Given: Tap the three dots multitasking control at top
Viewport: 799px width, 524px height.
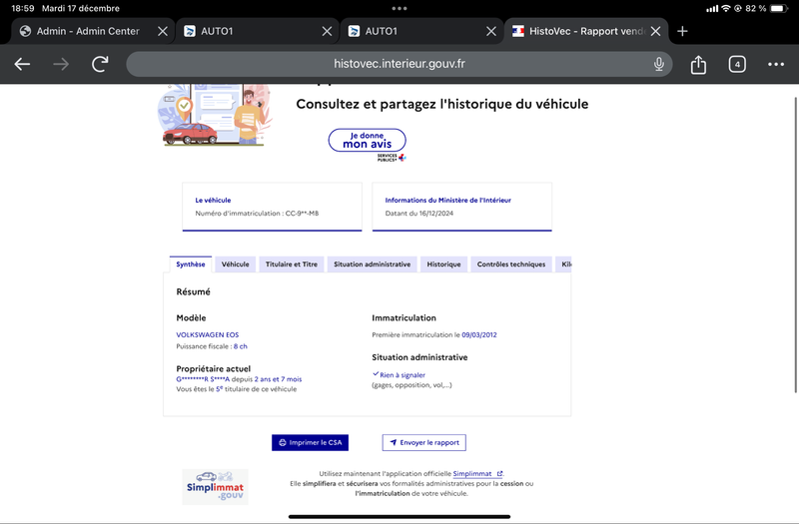Looking at the screenshot, I should (399, 8).
